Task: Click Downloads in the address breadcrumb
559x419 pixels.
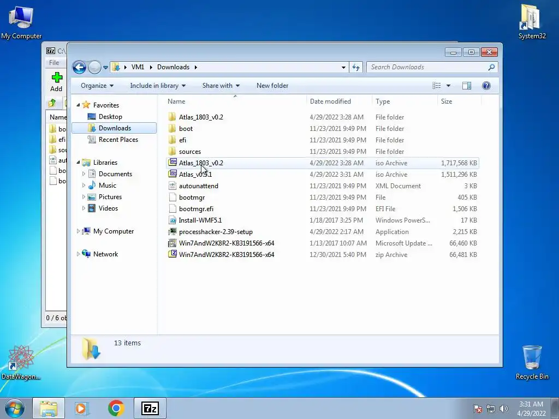Action: 173,67
